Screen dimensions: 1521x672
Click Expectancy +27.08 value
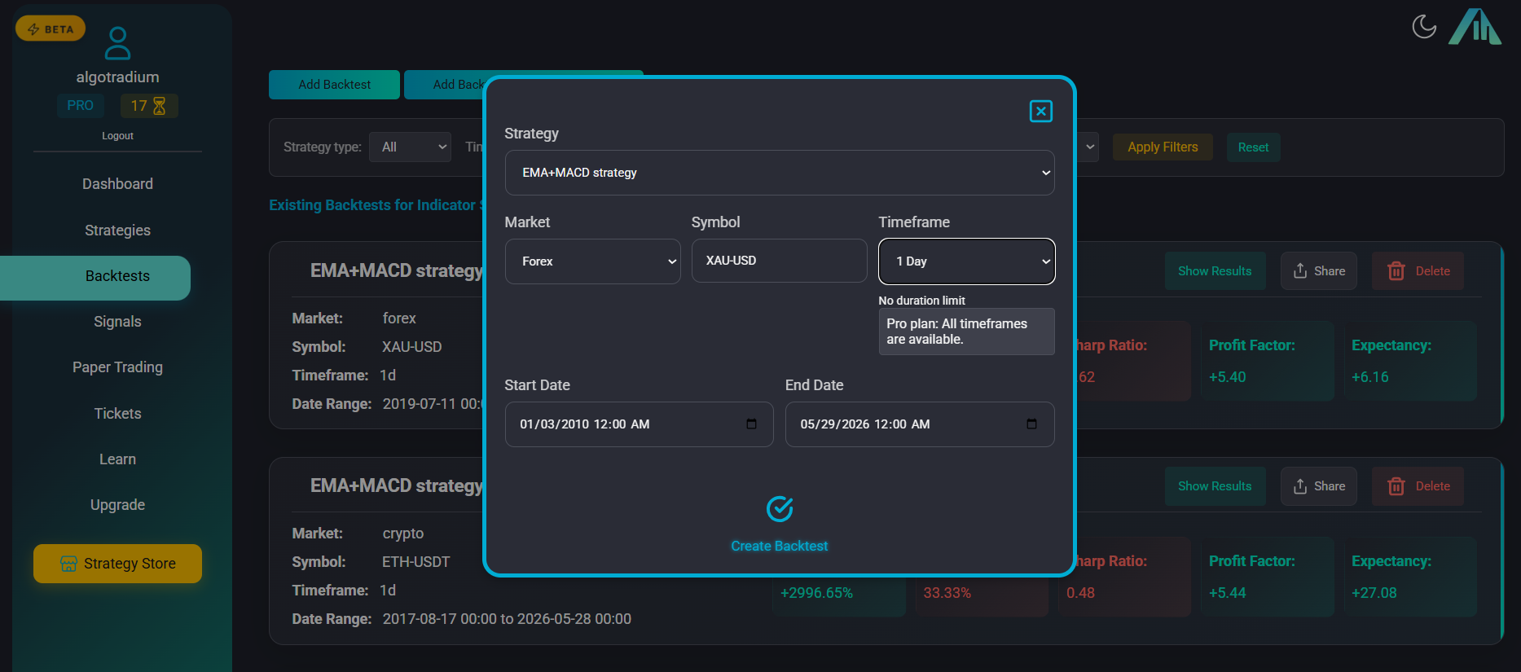(1374, 593)
